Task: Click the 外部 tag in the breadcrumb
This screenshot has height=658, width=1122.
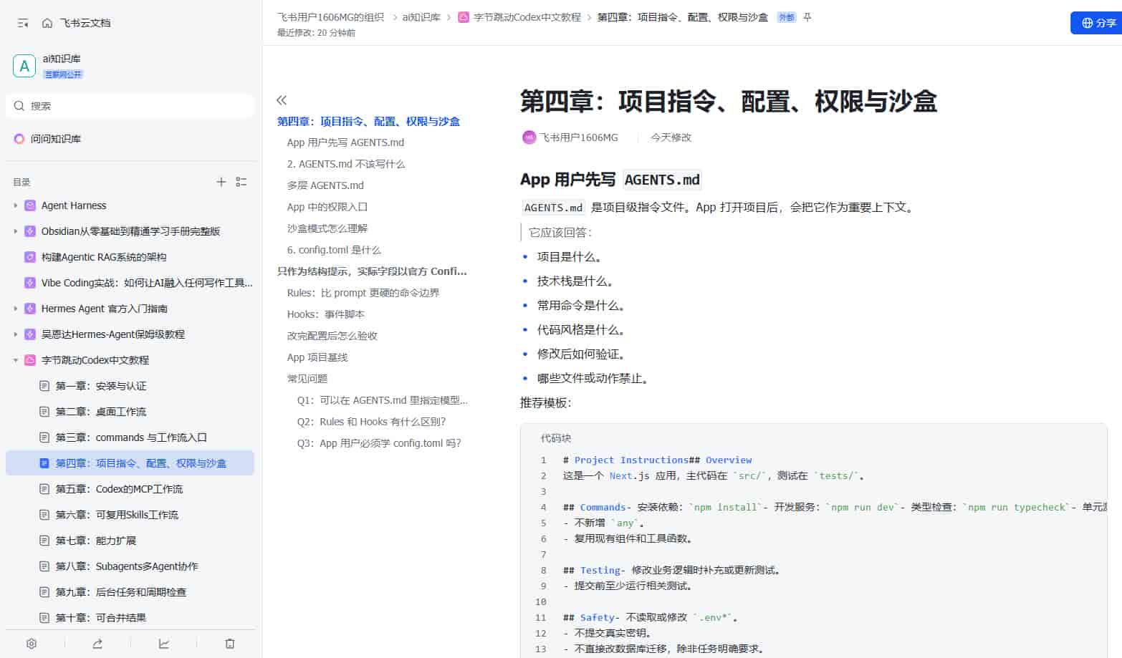Action: [x=786, y=17]
